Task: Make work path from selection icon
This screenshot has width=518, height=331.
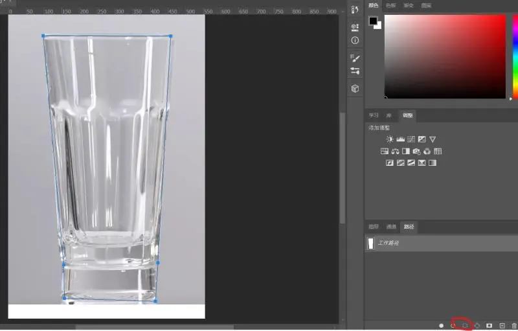Action: point(477,325)
